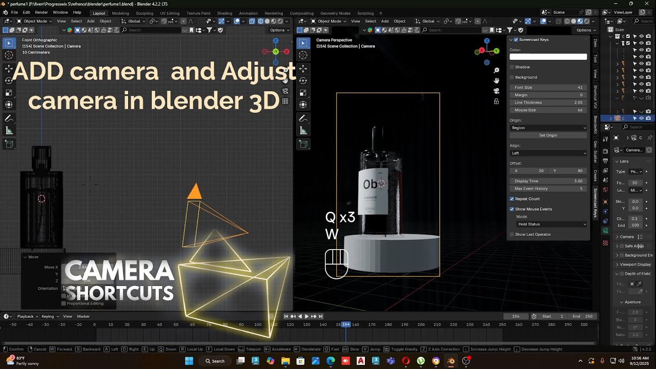Open the Mode dropdown showing Hold Status

coord(551,224)
